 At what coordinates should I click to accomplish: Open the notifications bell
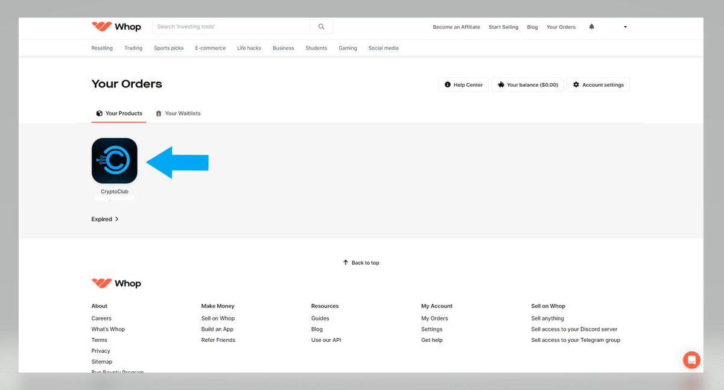(x=591, y=27)
